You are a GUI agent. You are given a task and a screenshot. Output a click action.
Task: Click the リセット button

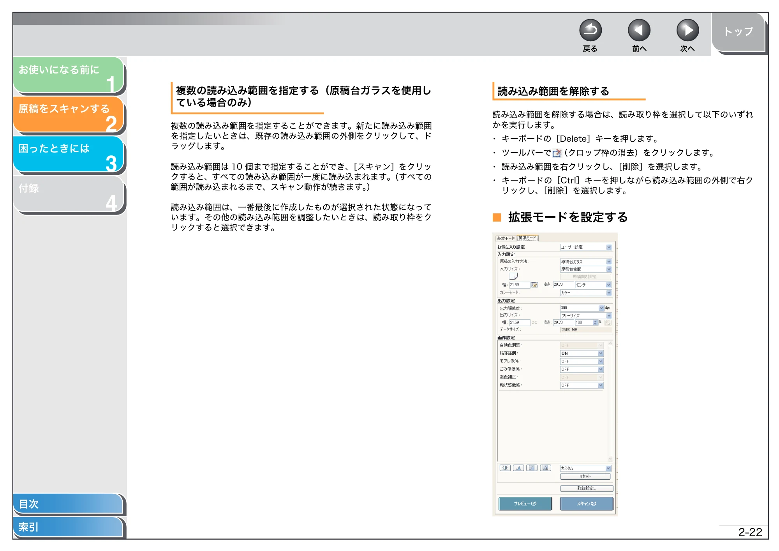point(585,476)
